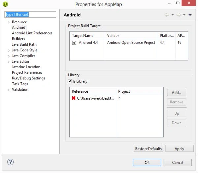Open the Builders page
The image size is (198, 173).
(18, 39)
